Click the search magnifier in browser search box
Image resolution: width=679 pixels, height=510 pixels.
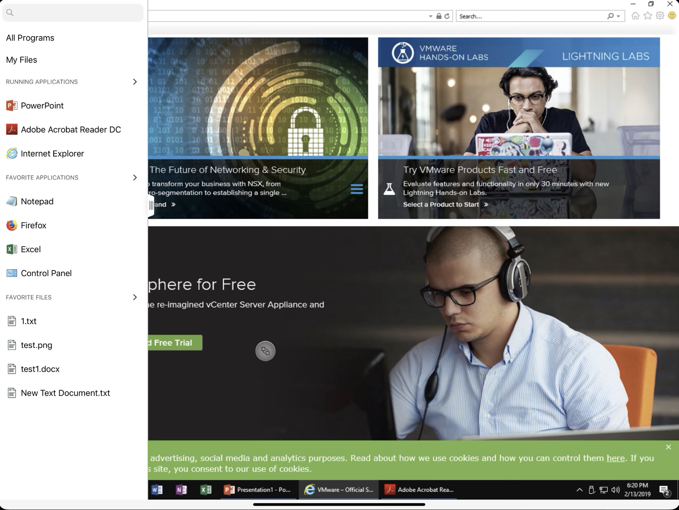[x=610, y=16]
